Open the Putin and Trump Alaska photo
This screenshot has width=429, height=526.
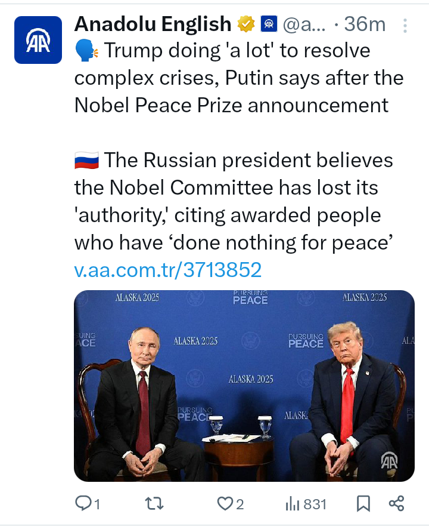(x=244, y=386)
